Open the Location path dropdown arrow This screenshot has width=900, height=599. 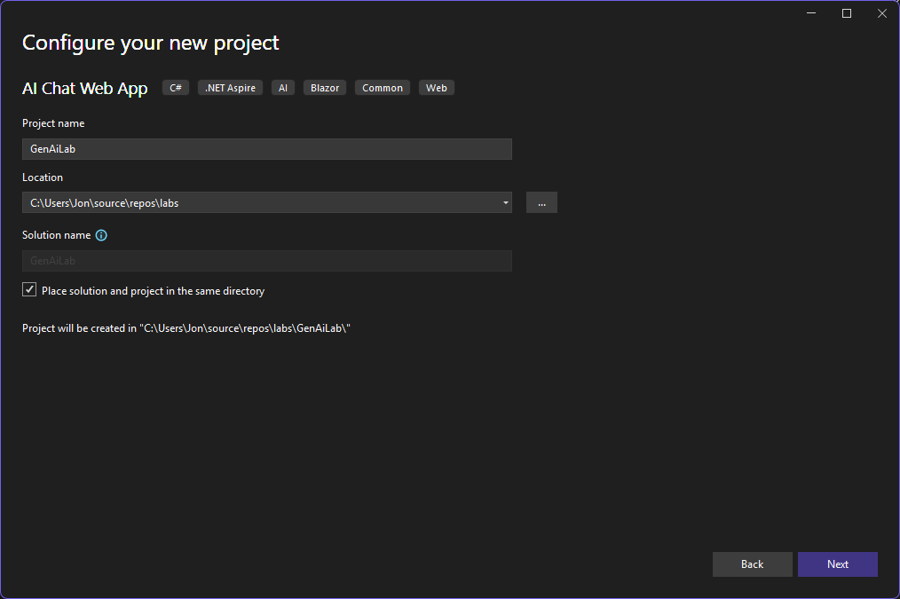(505, 203)
